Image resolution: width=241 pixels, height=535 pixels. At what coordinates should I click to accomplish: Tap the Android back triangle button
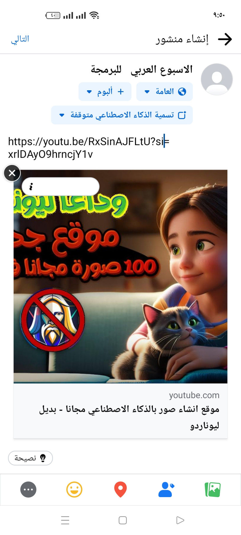[x=180, y=520]
